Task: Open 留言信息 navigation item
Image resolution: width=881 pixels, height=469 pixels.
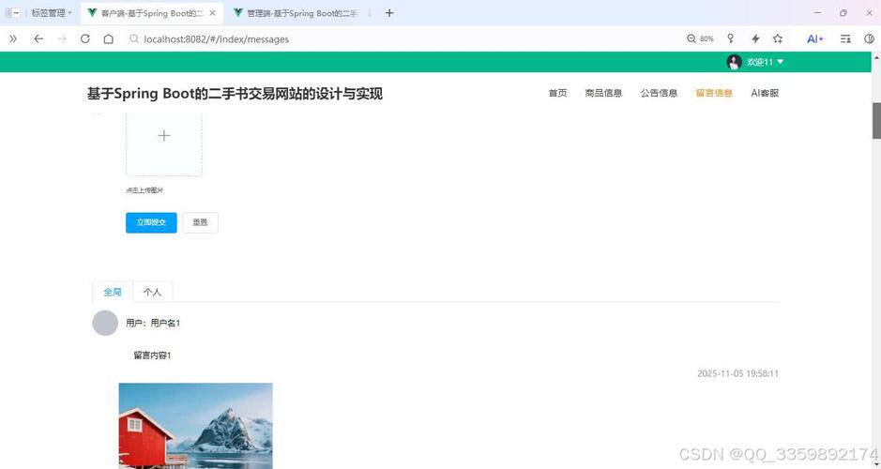Action: pos(714,93)
